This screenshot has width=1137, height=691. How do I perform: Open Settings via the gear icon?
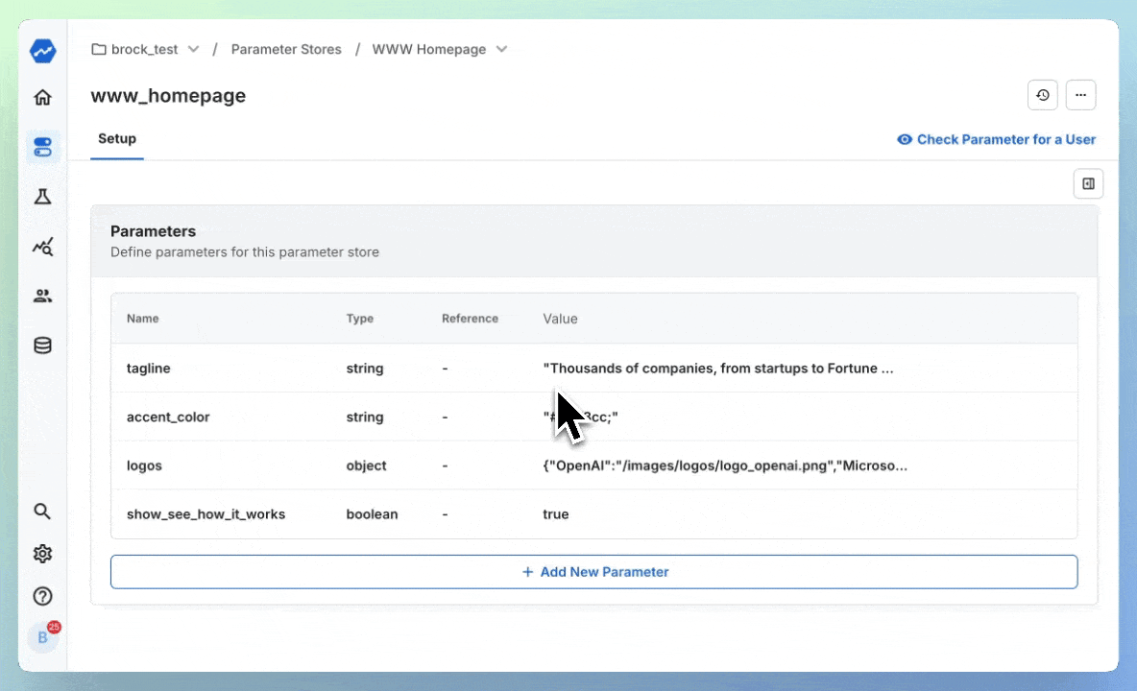click(42, 554)
